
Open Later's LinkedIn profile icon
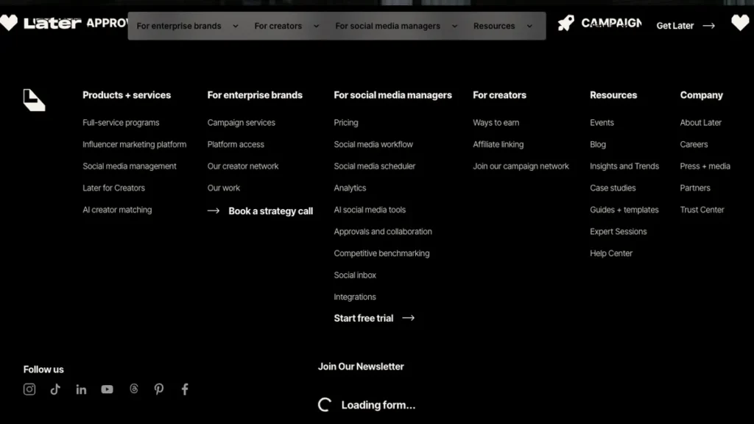[81, 389]
